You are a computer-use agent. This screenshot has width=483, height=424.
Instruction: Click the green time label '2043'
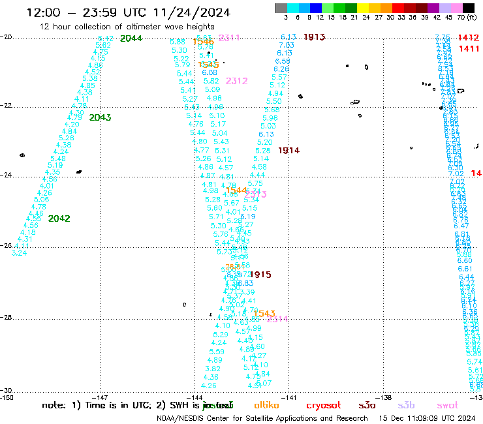click(100, 117)
